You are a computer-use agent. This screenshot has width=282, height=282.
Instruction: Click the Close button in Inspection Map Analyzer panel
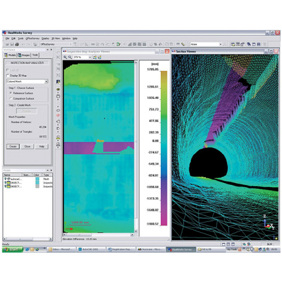pyautogui.click(x=28, y=146)
